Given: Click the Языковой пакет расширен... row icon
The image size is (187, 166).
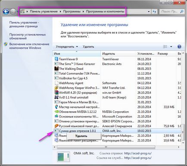Looking at the screenshot, I should [x=56, y=141].
